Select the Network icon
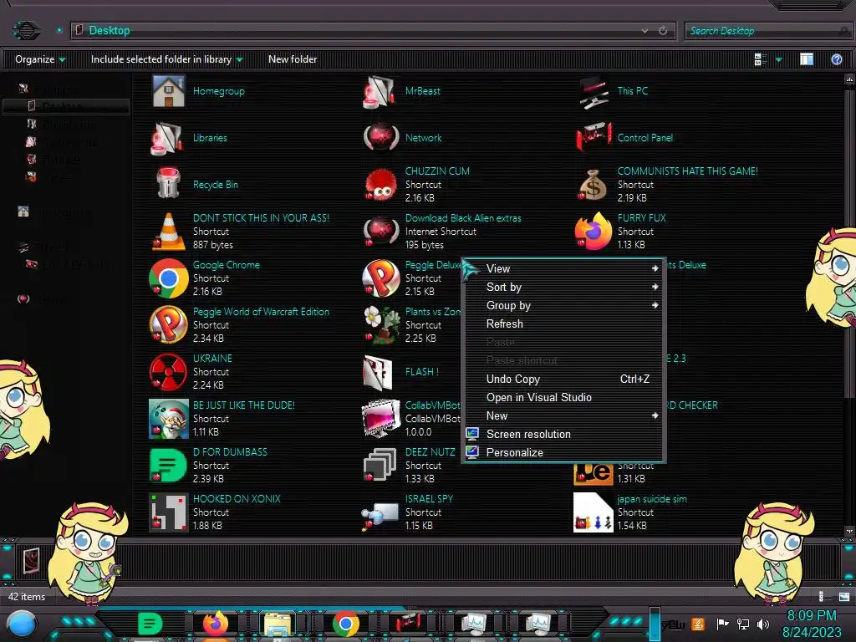The height and width of the screenshot is (642, 856). pyautogui.click(x=380, y=138)
